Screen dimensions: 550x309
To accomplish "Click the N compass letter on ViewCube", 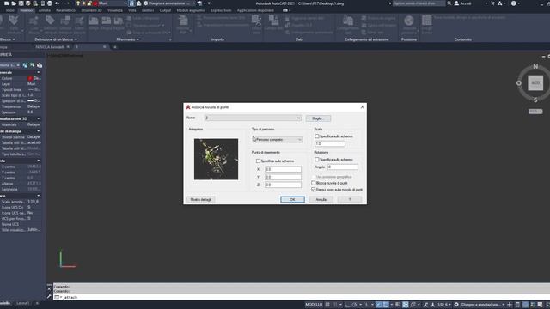I will coord(535,66).
